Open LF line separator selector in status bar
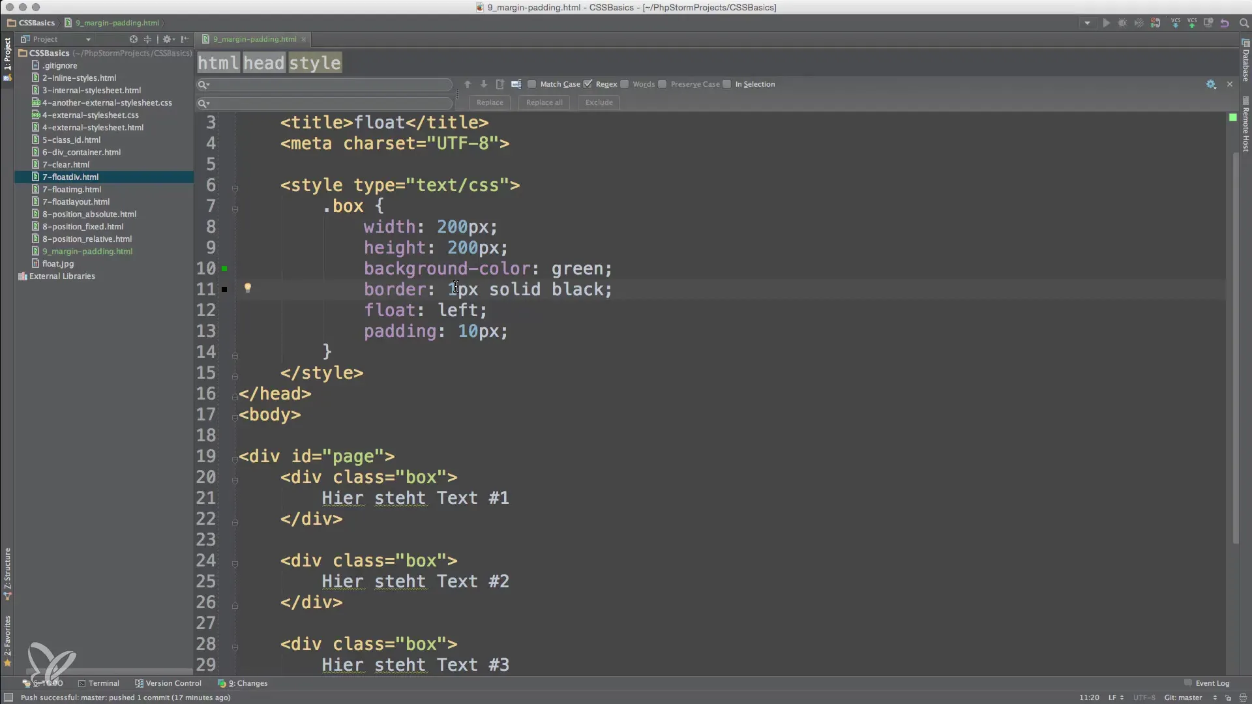This screenshot has height=704, width=1252. coord(1116,697)
